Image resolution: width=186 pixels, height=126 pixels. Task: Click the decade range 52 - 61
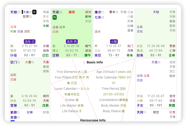[x=30, y=55]
